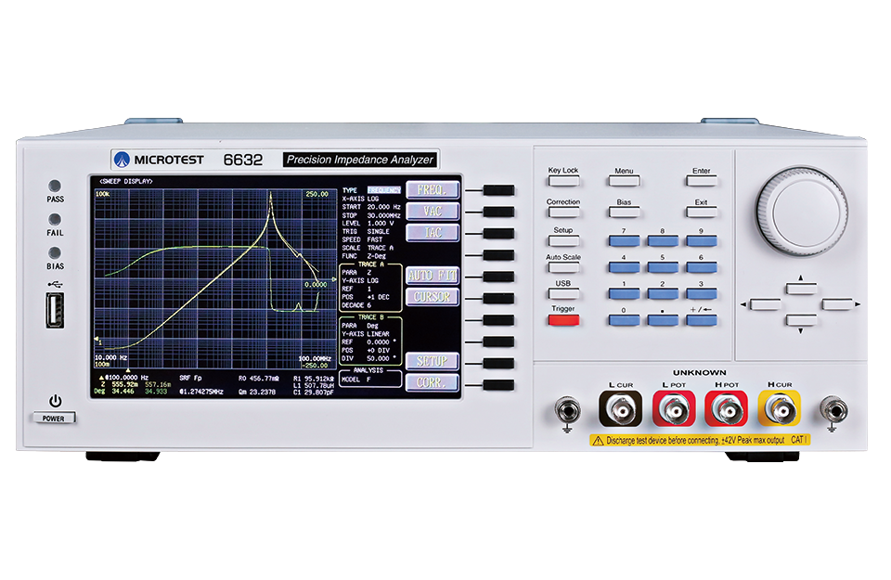Select the FREQ. softkey on screen

coord(433,190)
